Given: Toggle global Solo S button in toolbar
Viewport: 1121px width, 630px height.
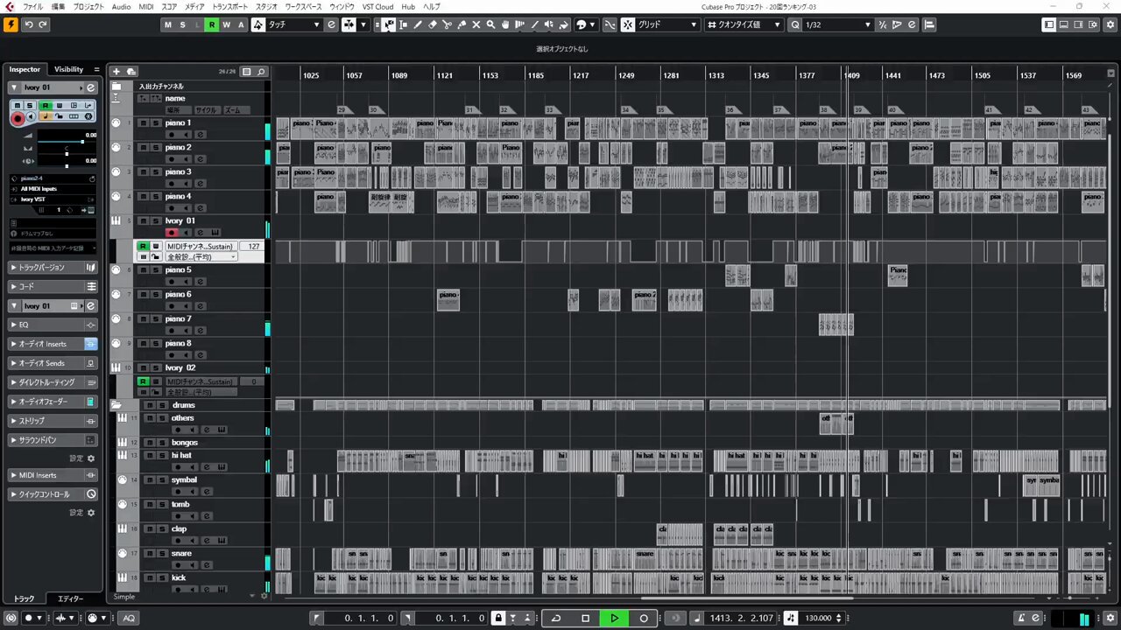Looking at the screenshot, I should (182, 24).
